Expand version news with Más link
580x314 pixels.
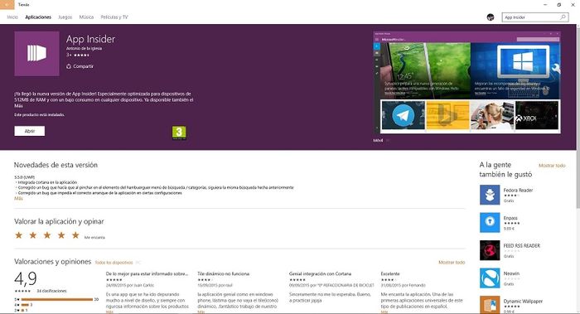click(18, 199)
